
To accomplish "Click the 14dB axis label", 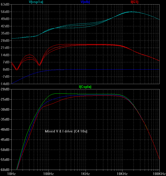I will click(x=5, y=55).
